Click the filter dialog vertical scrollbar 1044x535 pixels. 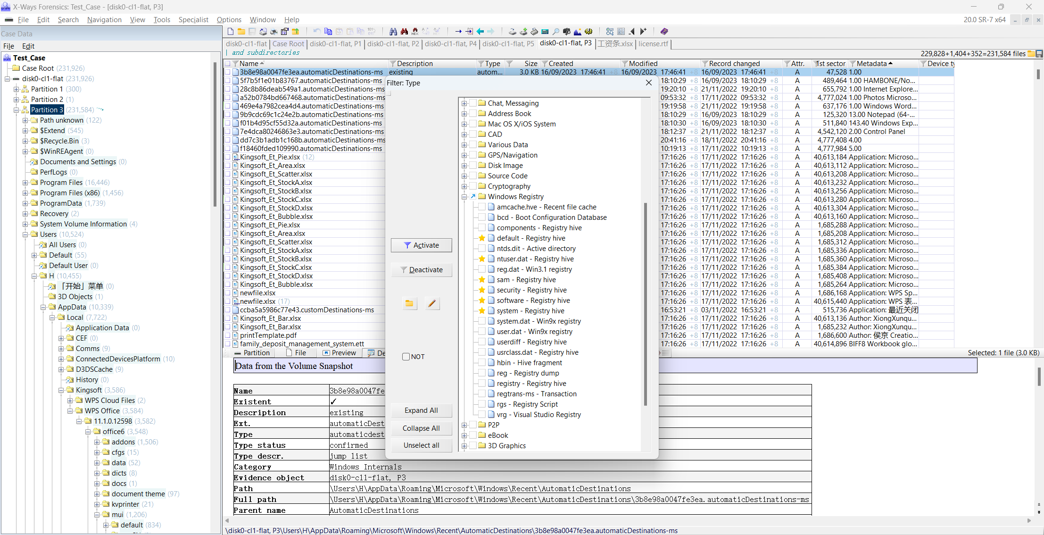[x=645, y=304]
